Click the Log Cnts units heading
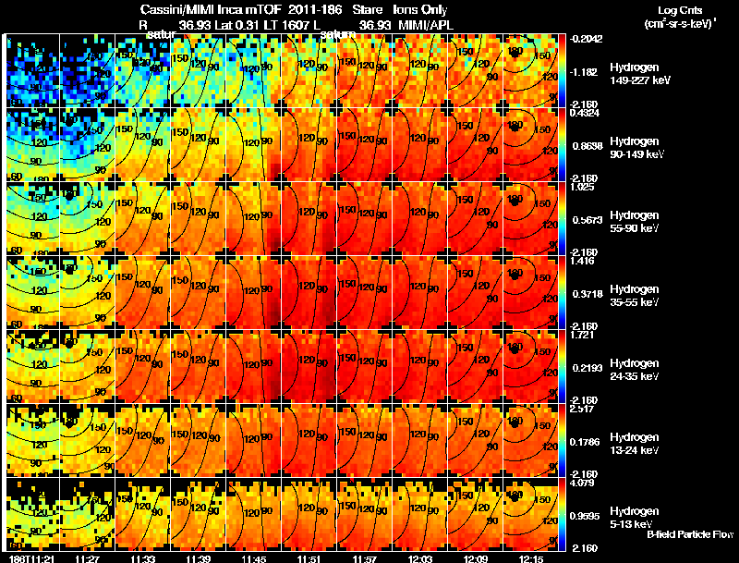Screen dimensions: 739x563 click(x=680, y=10)
